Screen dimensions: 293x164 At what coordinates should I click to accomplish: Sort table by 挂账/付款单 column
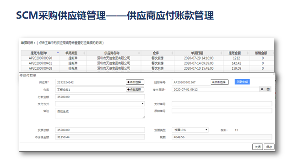pyautogui.click(x=40, y=53)
